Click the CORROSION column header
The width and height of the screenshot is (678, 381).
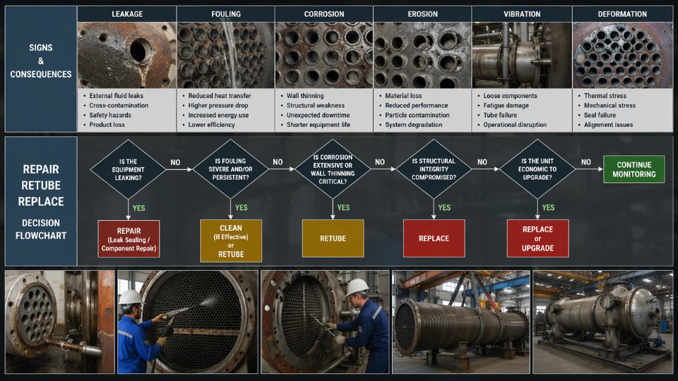click(324, 14)
